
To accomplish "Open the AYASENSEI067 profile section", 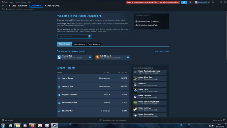I will pos(52,6).
